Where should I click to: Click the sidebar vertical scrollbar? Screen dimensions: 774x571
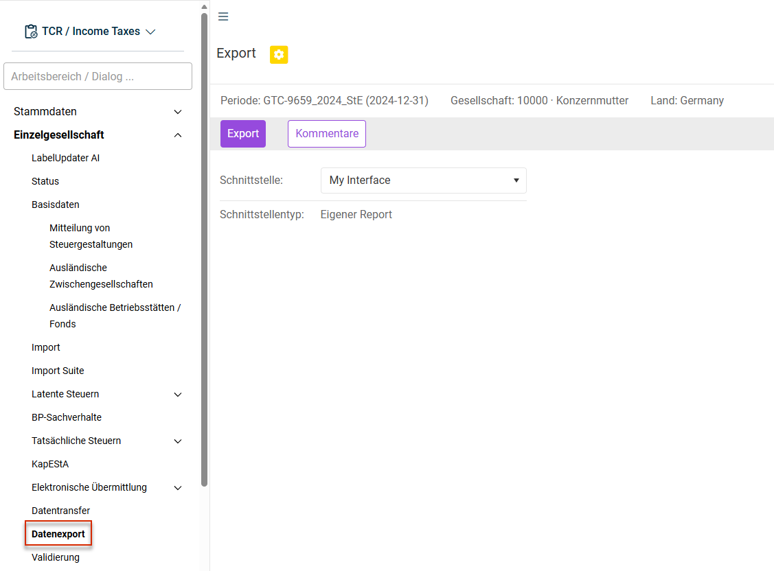(205, 250)
